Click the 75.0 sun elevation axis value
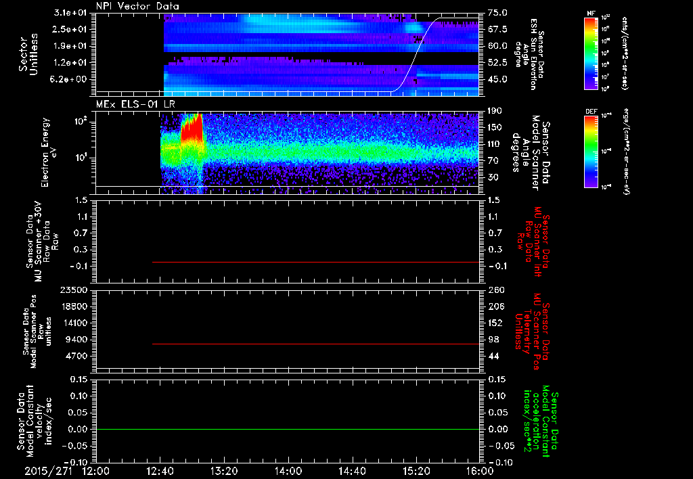The image size is (693, 479). click(497, 13)
